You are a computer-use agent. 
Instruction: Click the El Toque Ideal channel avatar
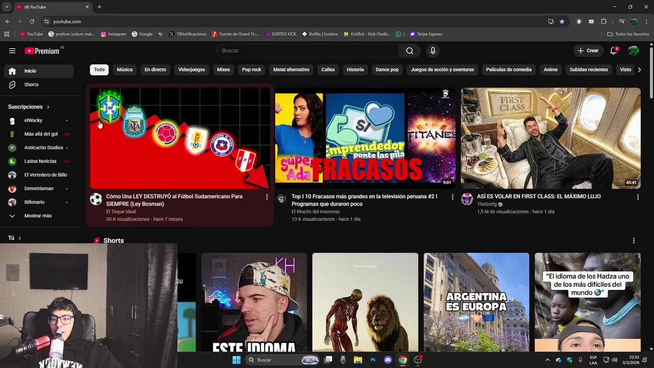tap(96, 199)
